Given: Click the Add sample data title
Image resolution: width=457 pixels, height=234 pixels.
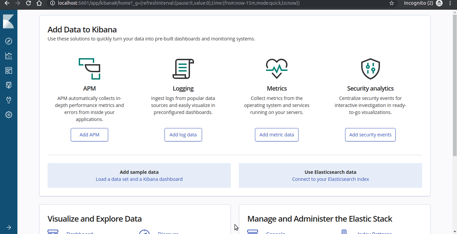Looking at the screenshot, I should click(x=139, y=172).
